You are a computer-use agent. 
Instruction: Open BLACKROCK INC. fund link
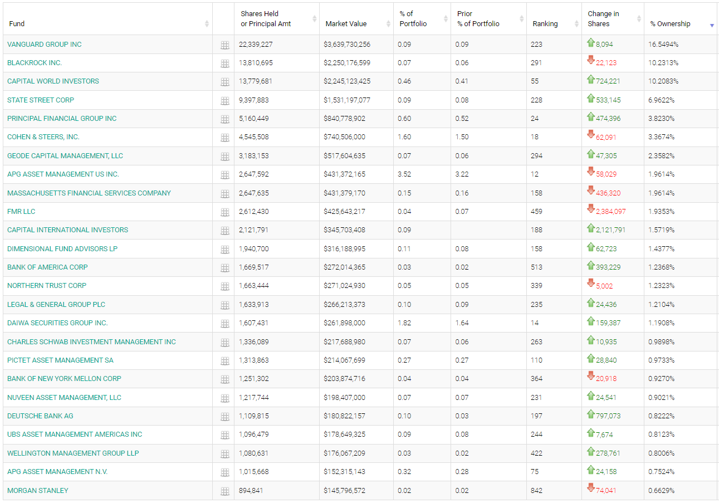pos(35,62)
